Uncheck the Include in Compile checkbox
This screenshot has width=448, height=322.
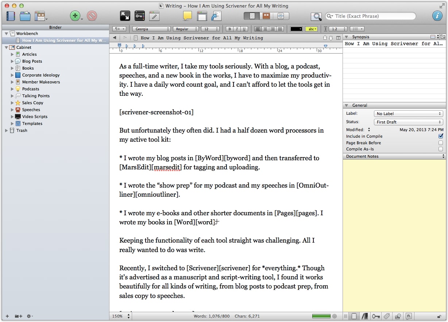(441, 136)
